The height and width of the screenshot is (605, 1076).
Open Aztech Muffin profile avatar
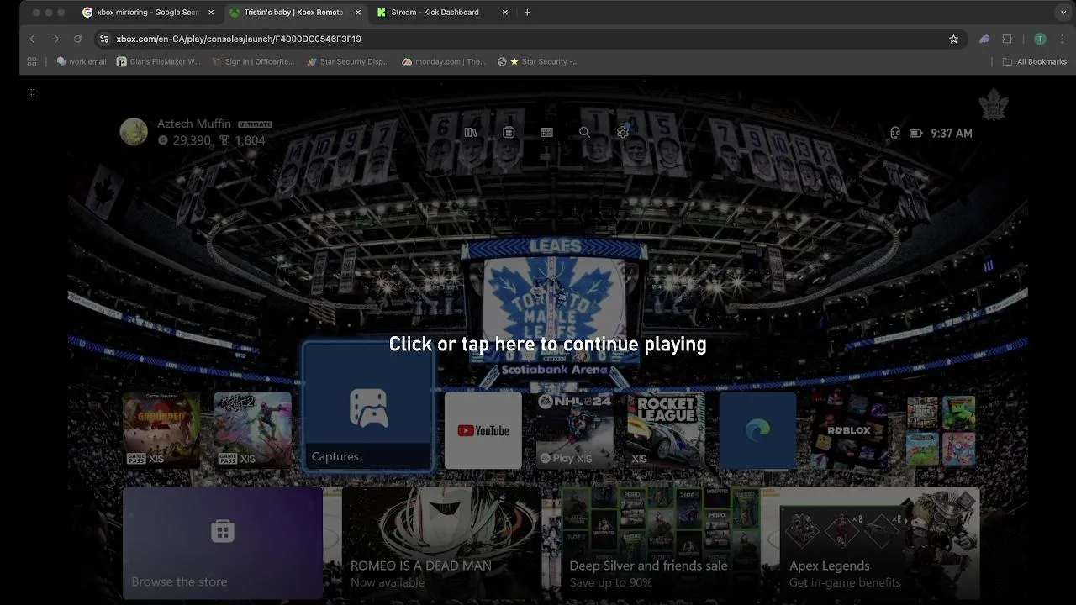tap(134, 132)
